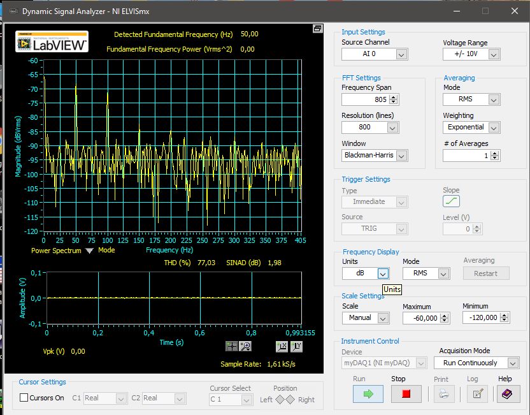This screenshot has width=530, height=415.
Task: Click the trigger Level (V) stepper arrows
Action: click(x=477, y=229)
